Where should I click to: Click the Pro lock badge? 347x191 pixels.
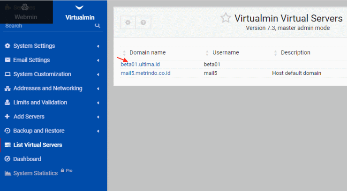click(x=67, y=170)
